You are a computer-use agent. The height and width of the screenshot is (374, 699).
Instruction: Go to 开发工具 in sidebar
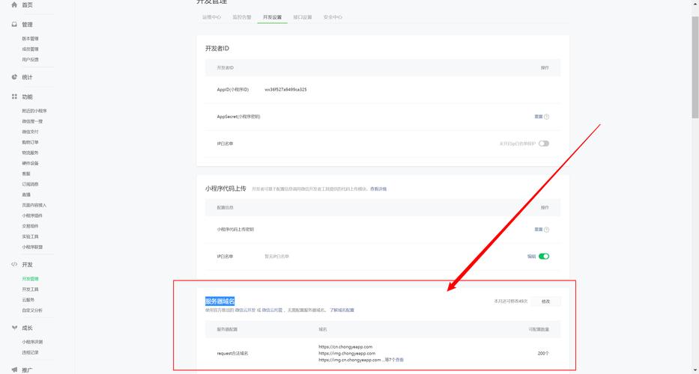pyautogui.click(x=30, y=289)
